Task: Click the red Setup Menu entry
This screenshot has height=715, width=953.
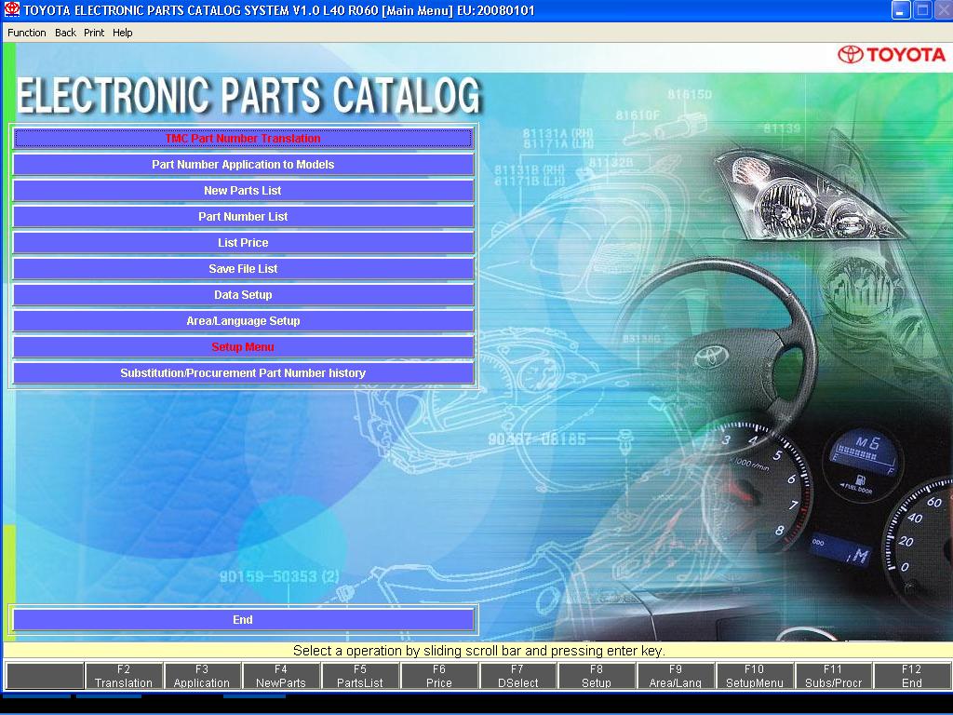Action: (x=243, y=347)
